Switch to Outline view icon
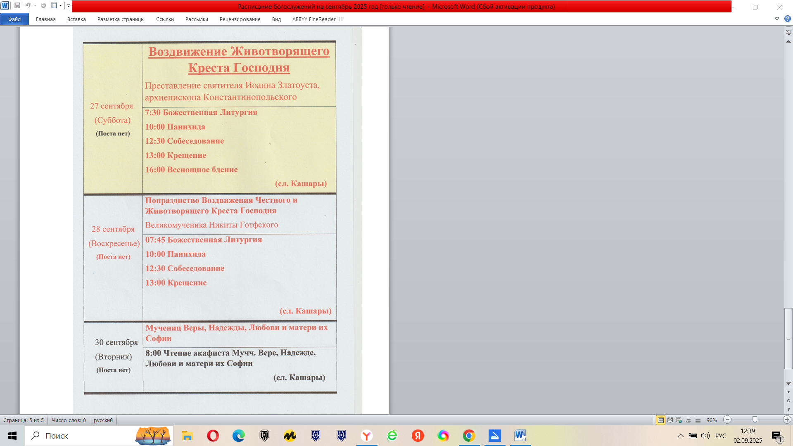Image resolution: width=793 pixels, height=446 pixels. [x=689, y=420]
